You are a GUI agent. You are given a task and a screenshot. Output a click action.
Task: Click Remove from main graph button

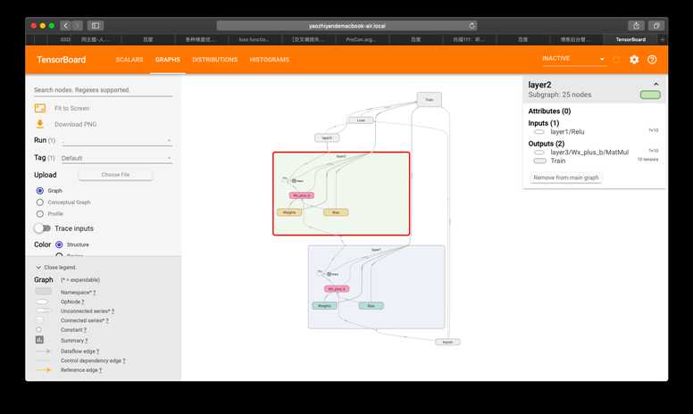click(x=565, y=178)
